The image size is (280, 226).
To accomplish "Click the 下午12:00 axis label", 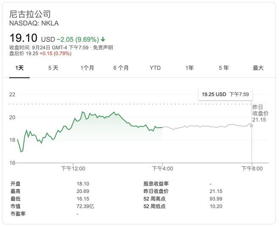I will click(73, 168).
